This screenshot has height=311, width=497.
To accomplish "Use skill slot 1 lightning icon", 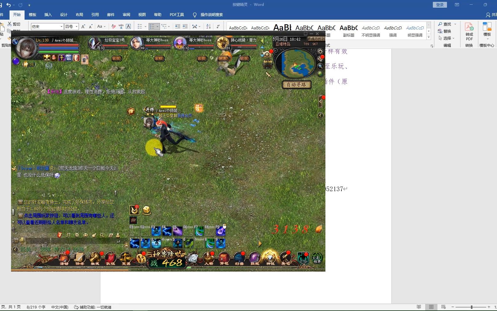I will pyautogui.click(x=134, y=243).
